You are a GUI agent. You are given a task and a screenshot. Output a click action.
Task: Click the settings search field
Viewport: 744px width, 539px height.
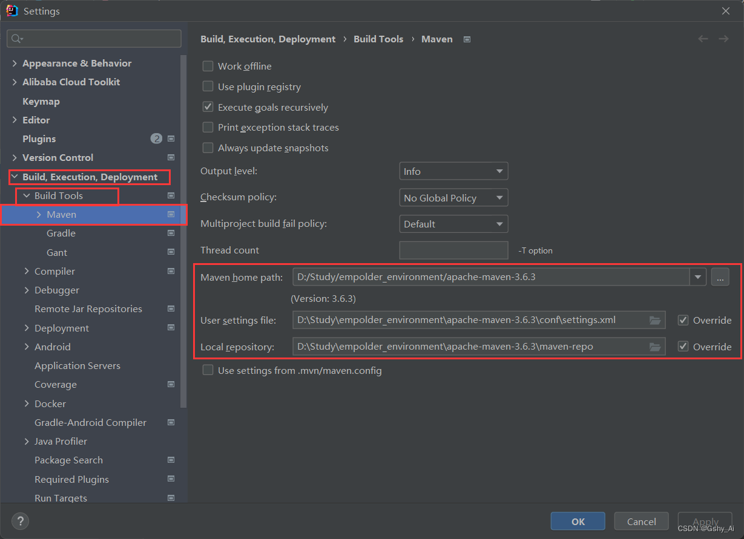tap(94, 39)
